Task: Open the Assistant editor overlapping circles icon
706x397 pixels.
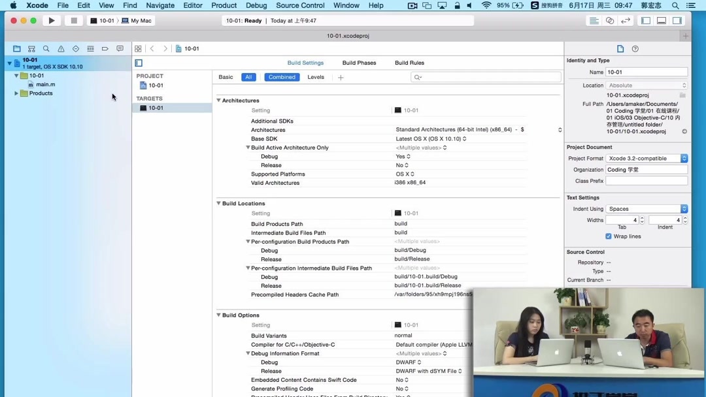Action: point(609,20)
